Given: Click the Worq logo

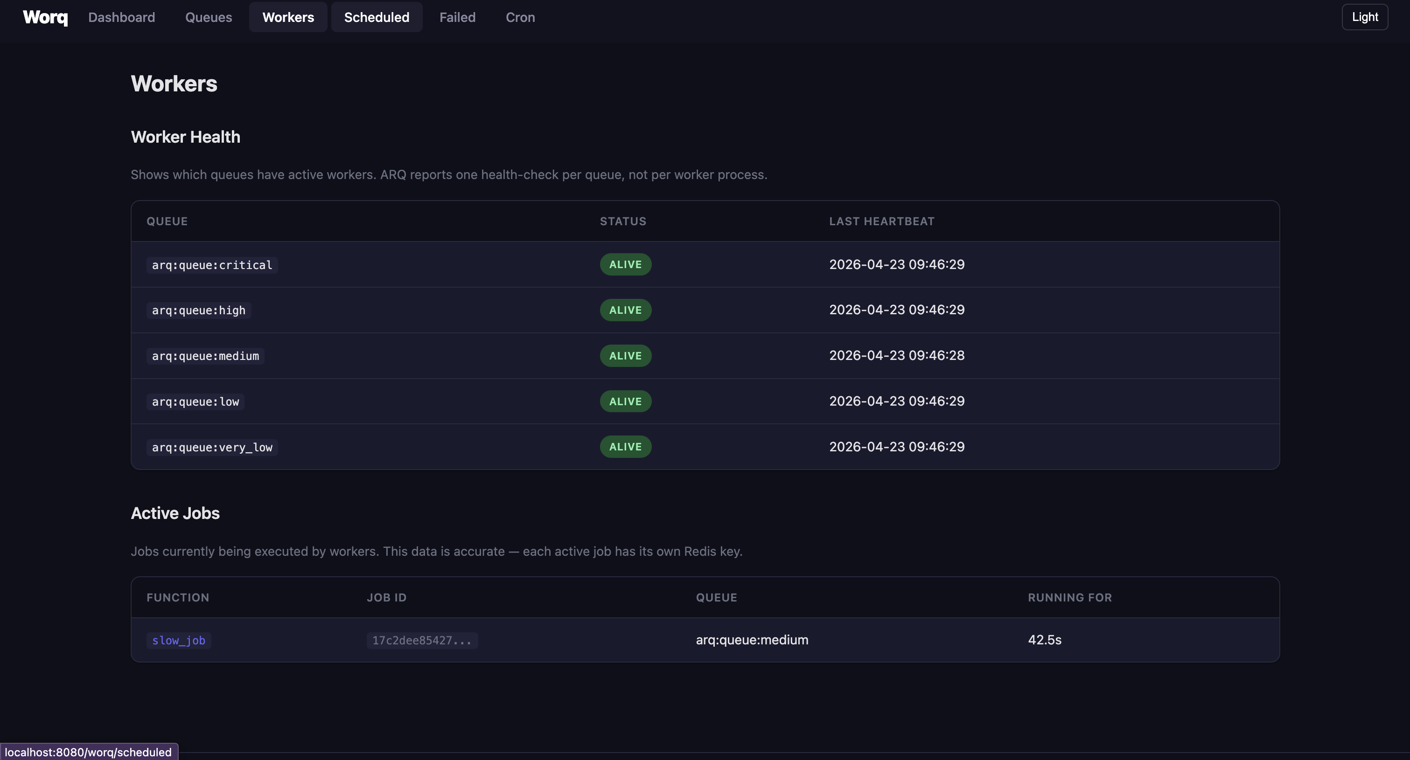Looking at the screenshot, I should pos(45,17).
